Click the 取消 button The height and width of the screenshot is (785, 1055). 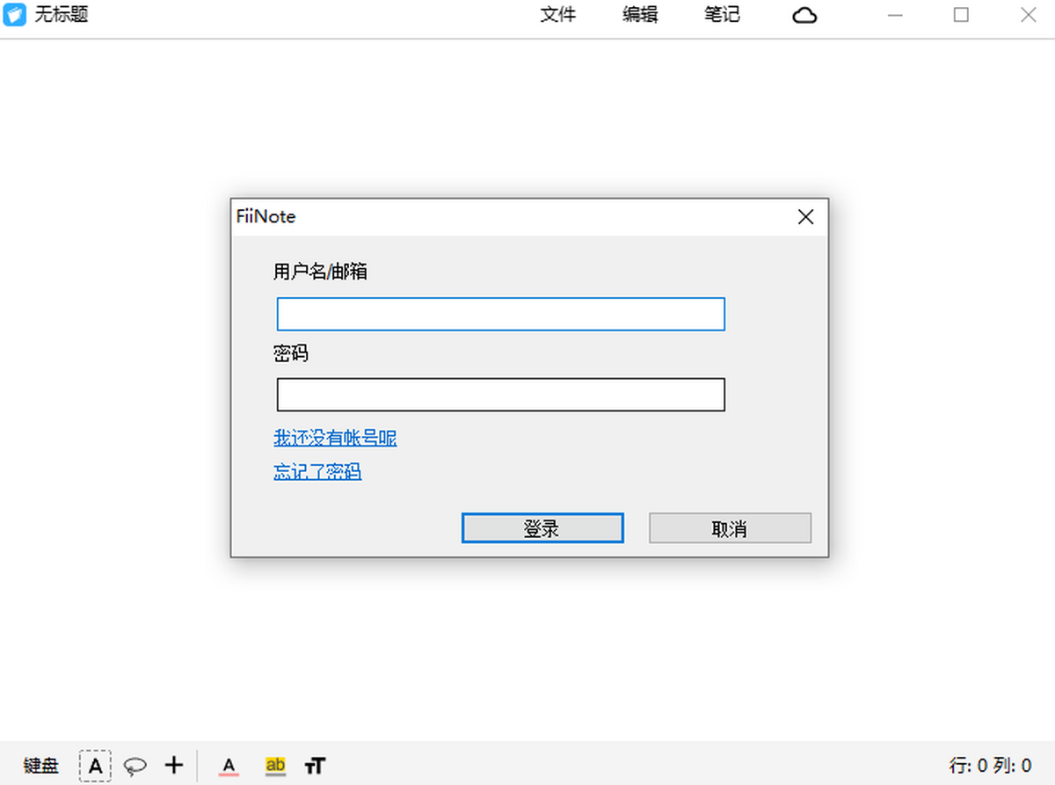click(730, 528)
